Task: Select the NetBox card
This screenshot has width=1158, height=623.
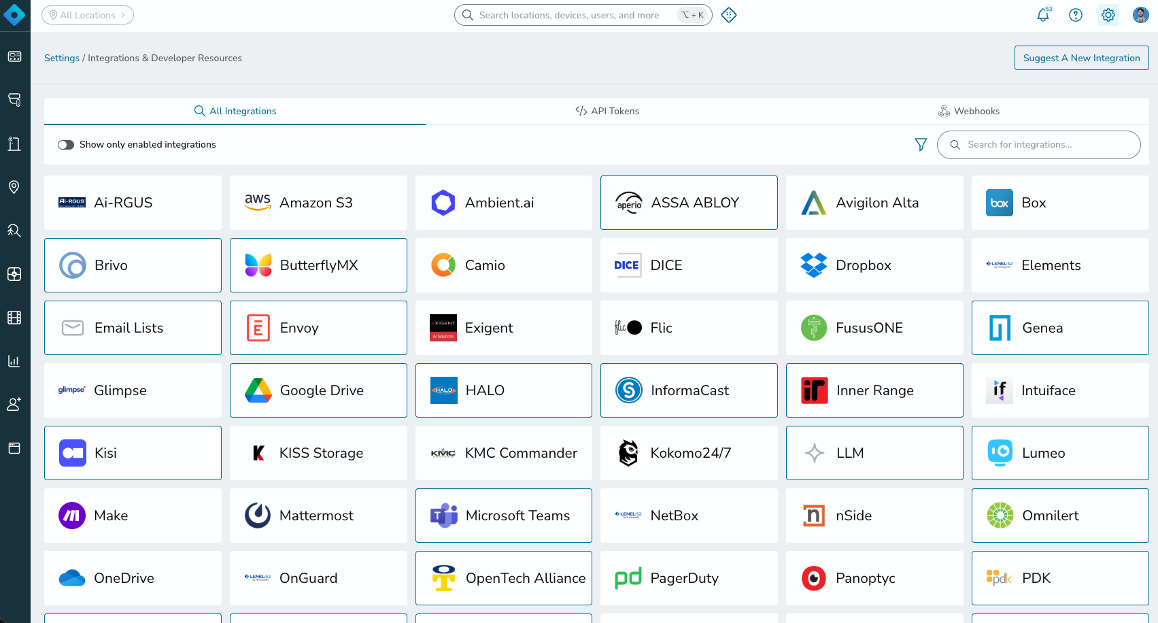Action: pyautogui.click(x=689, y=516)
